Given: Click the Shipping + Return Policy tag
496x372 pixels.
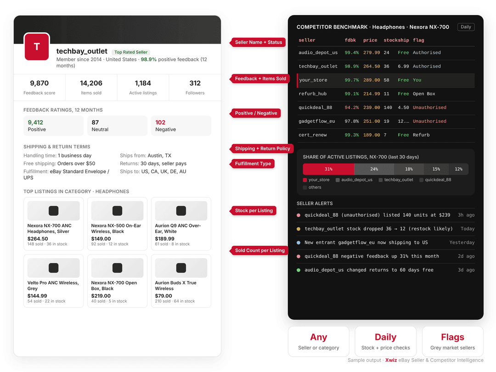Looking at the screenshot, I should pos(262,148).
